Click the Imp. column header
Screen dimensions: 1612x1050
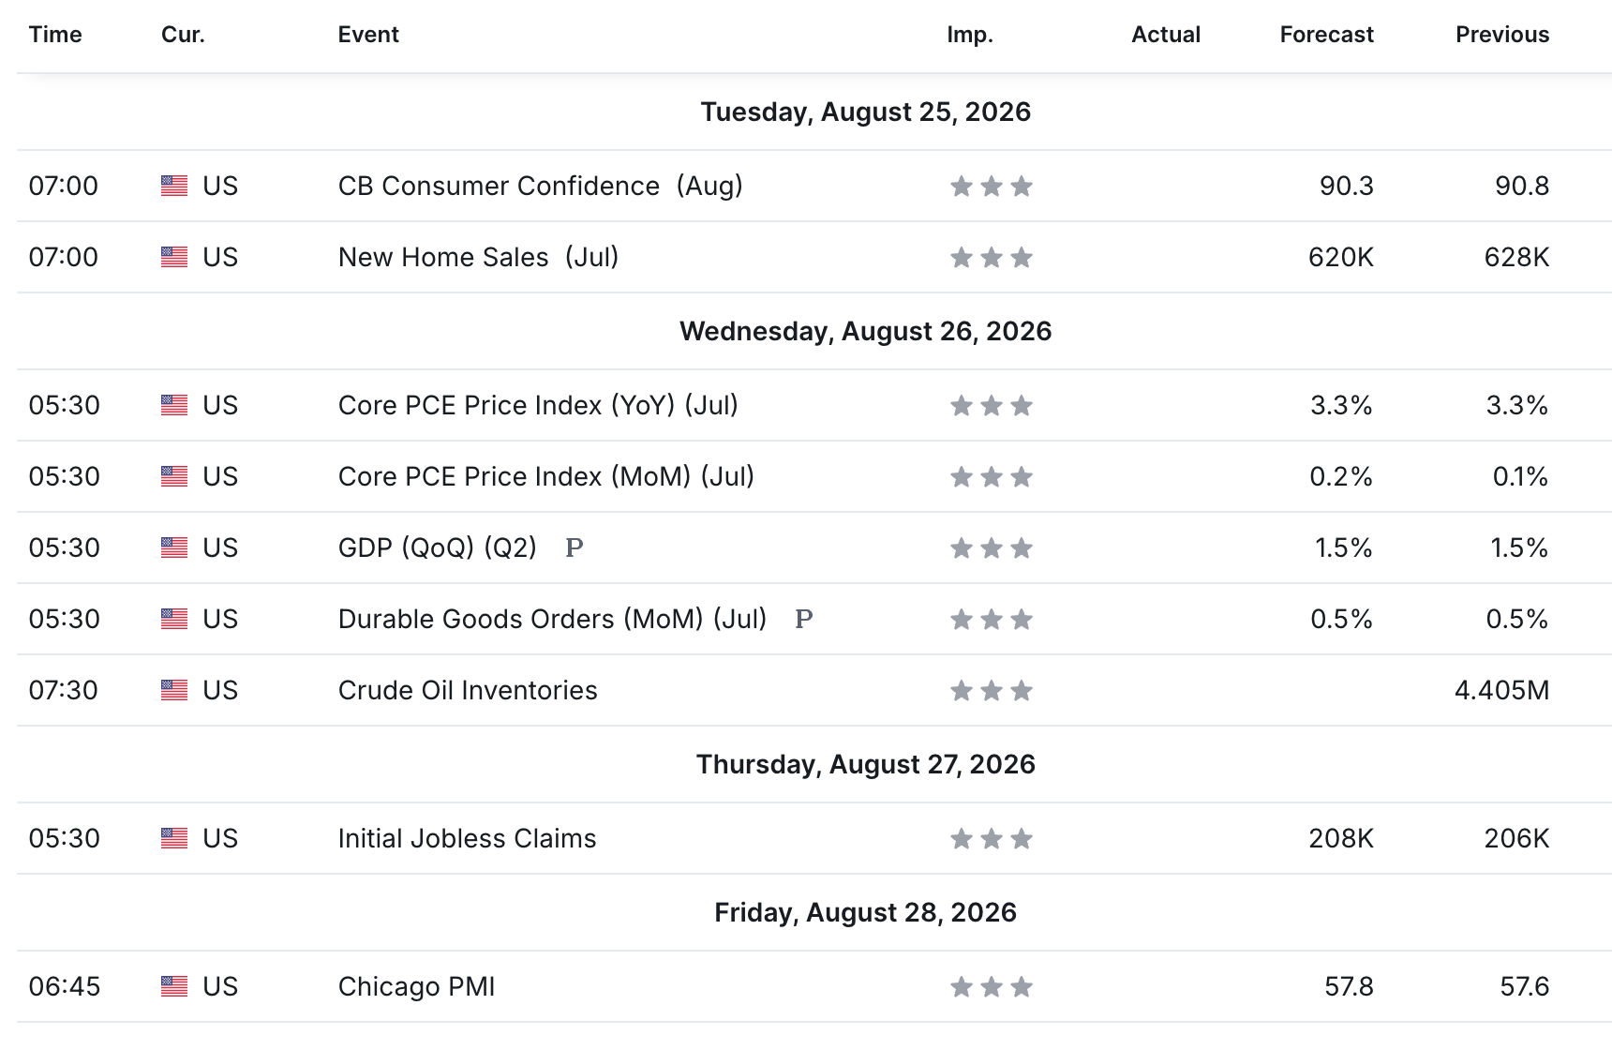click(970, 35)
